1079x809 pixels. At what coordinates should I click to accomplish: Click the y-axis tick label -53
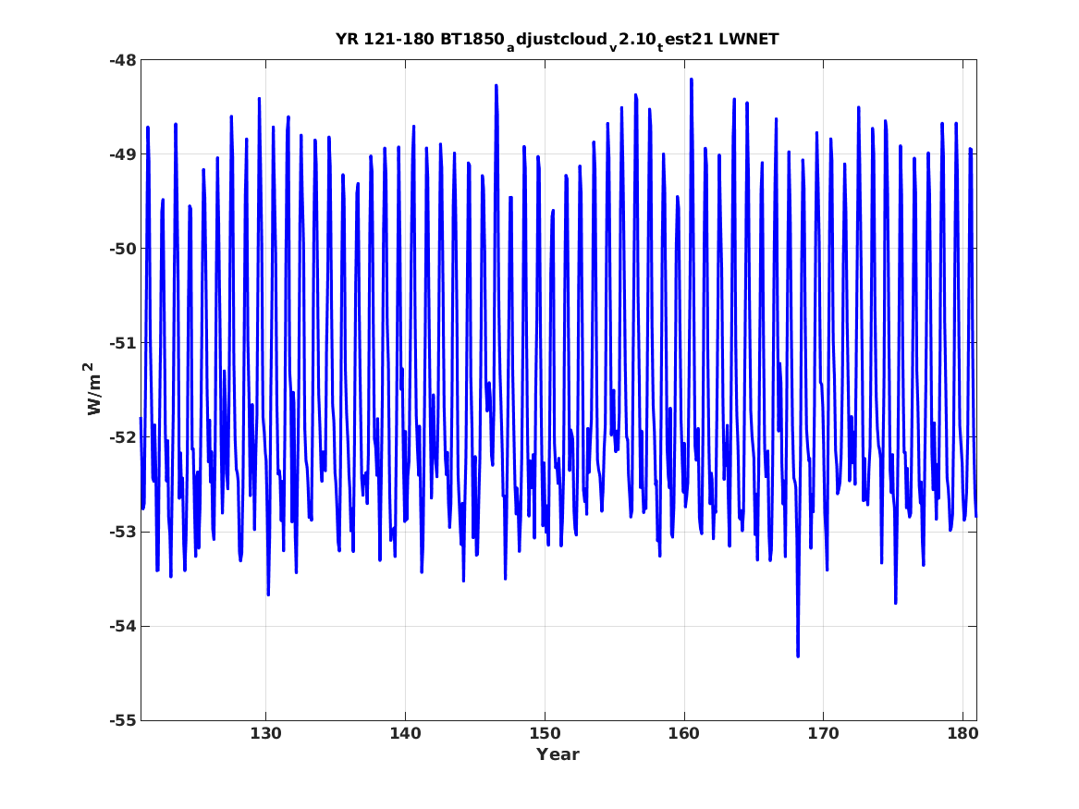(122, 532)
